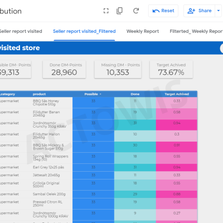Open the Filterted_Weekly Report tab

tap(196, 31)
